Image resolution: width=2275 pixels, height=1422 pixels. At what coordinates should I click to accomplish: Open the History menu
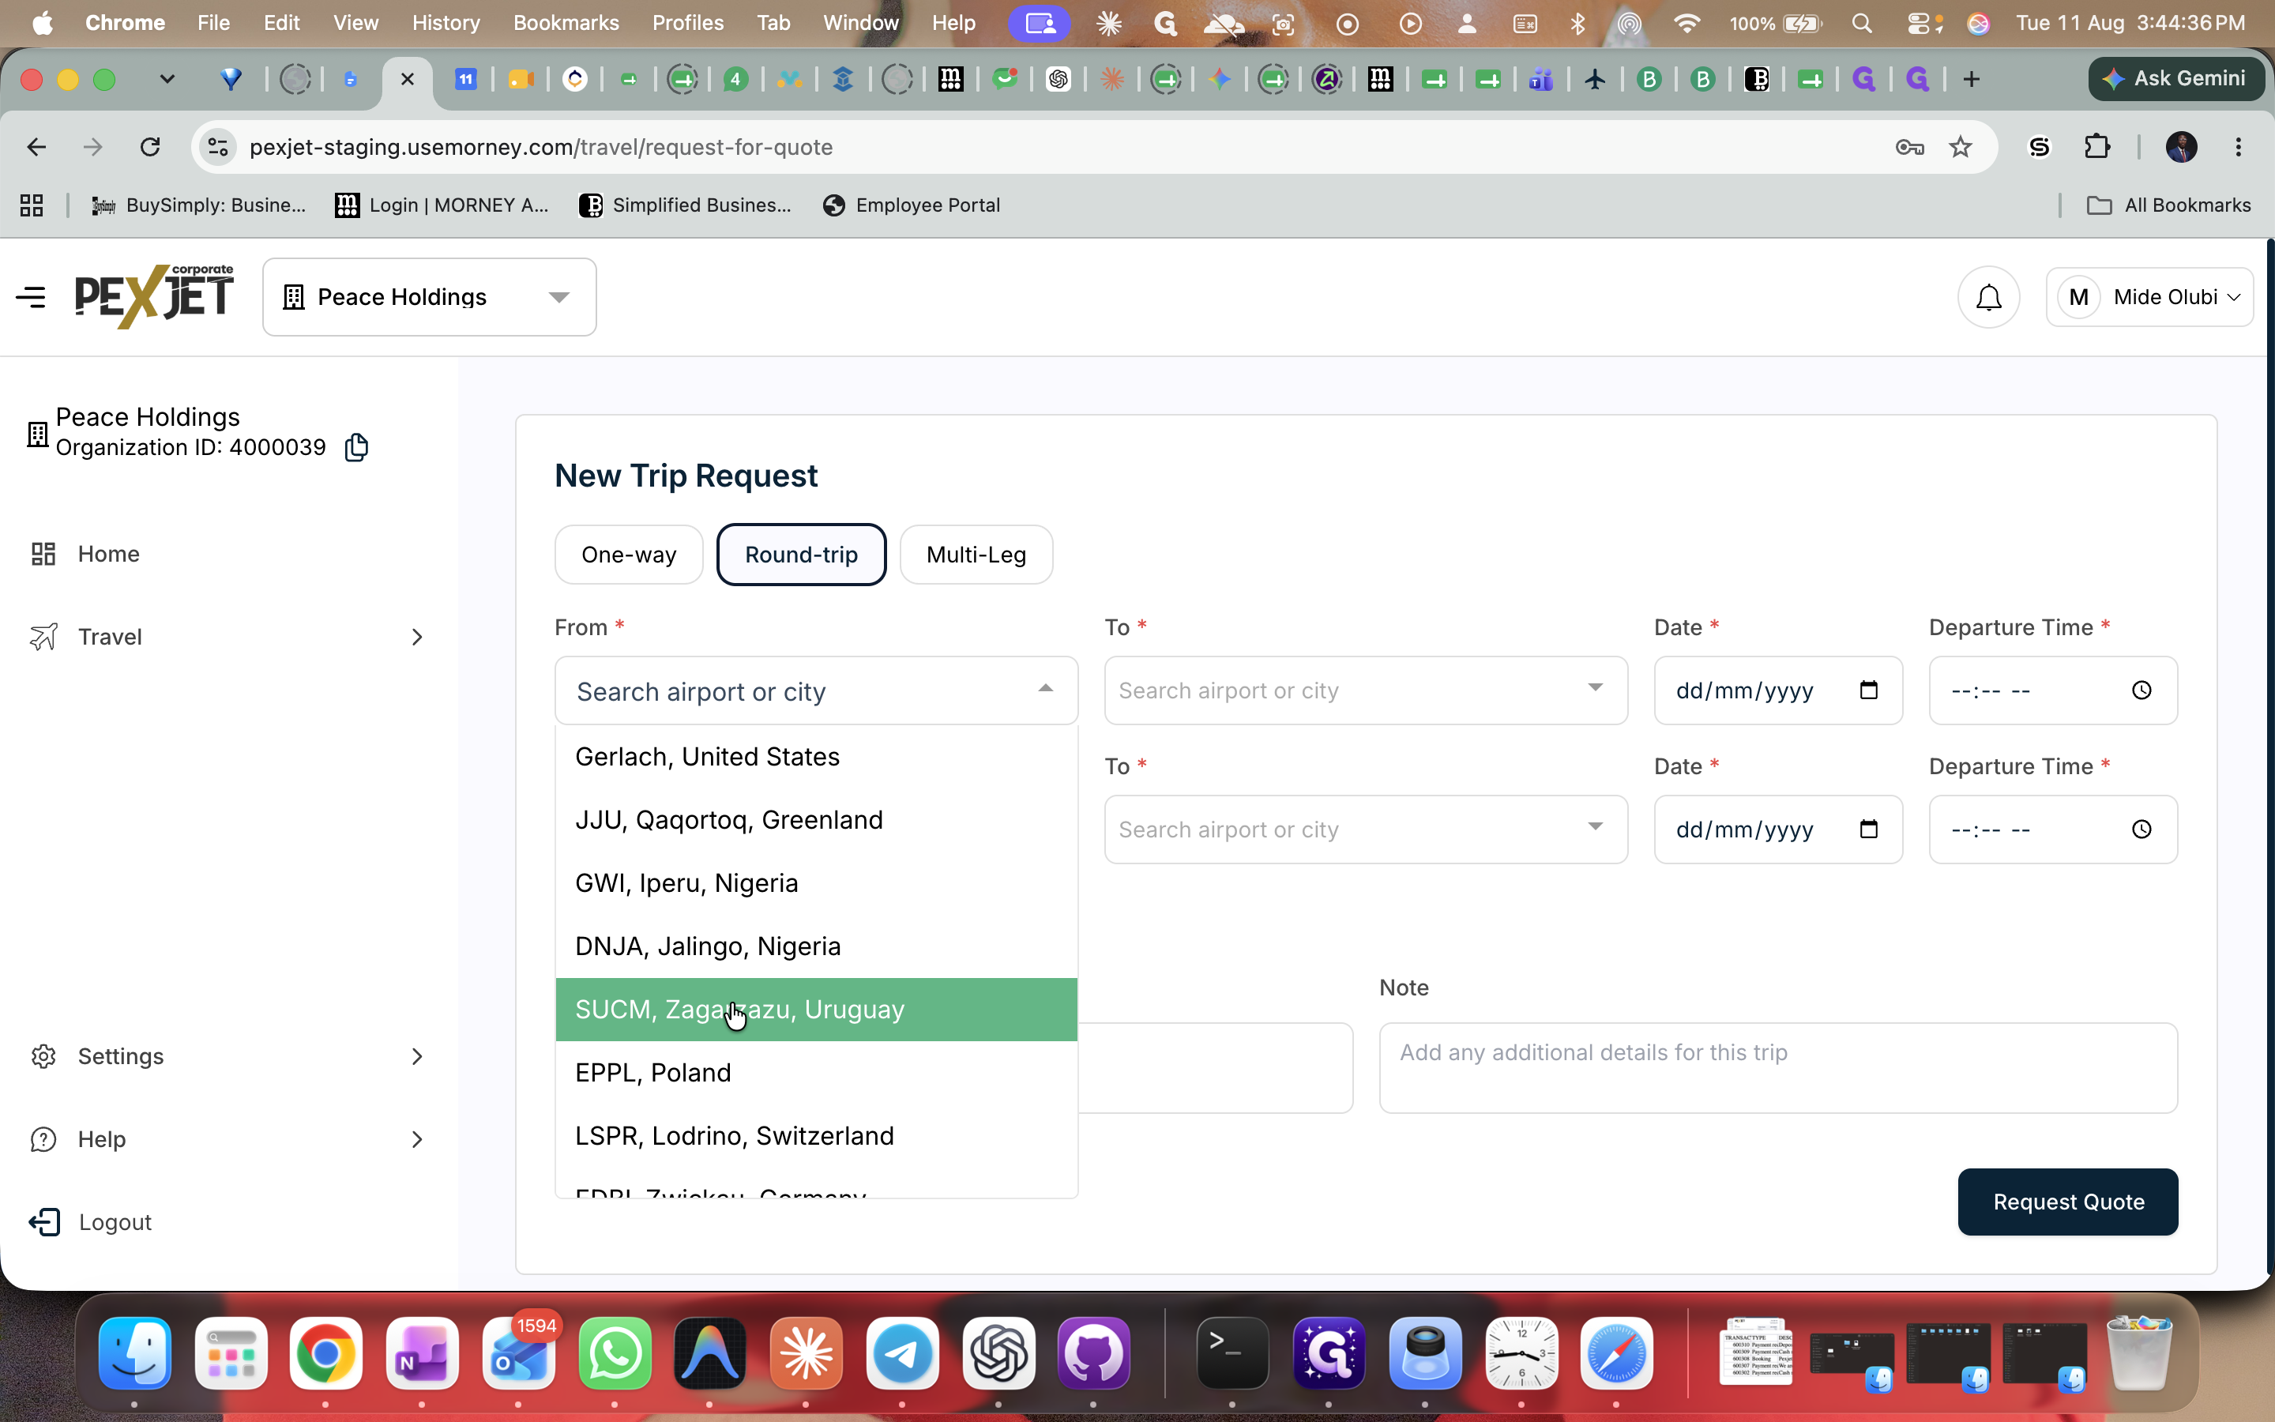[446, 24]
